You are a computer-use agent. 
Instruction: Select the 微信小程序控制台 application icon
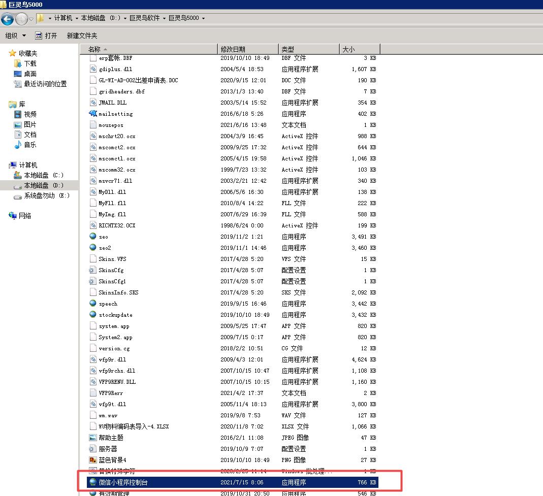[92, 482]
